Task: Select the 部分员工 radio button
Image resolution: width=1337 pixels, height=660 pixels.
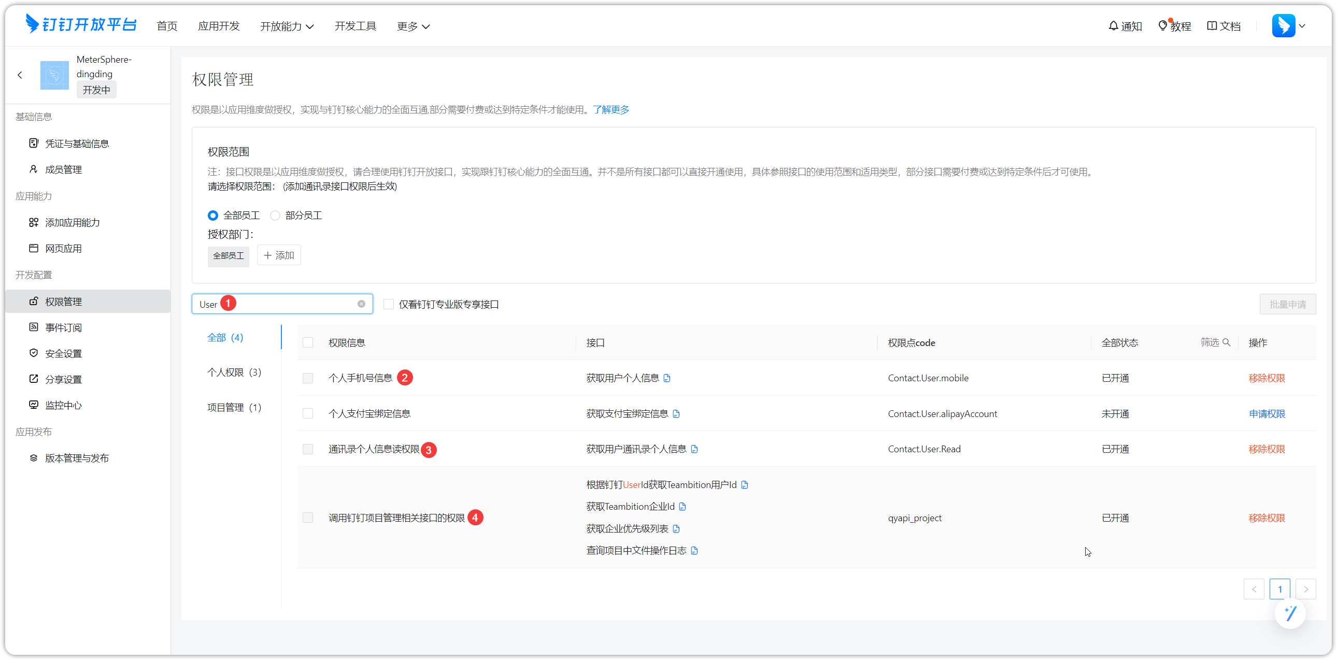Action: (x=275, y=216)
